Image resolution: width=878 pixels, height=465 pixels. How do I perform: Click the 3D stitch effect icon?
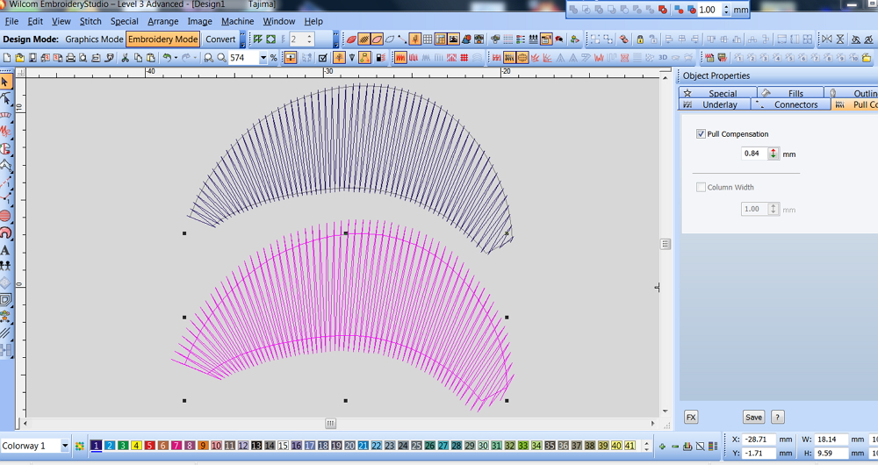click(664, 58)
